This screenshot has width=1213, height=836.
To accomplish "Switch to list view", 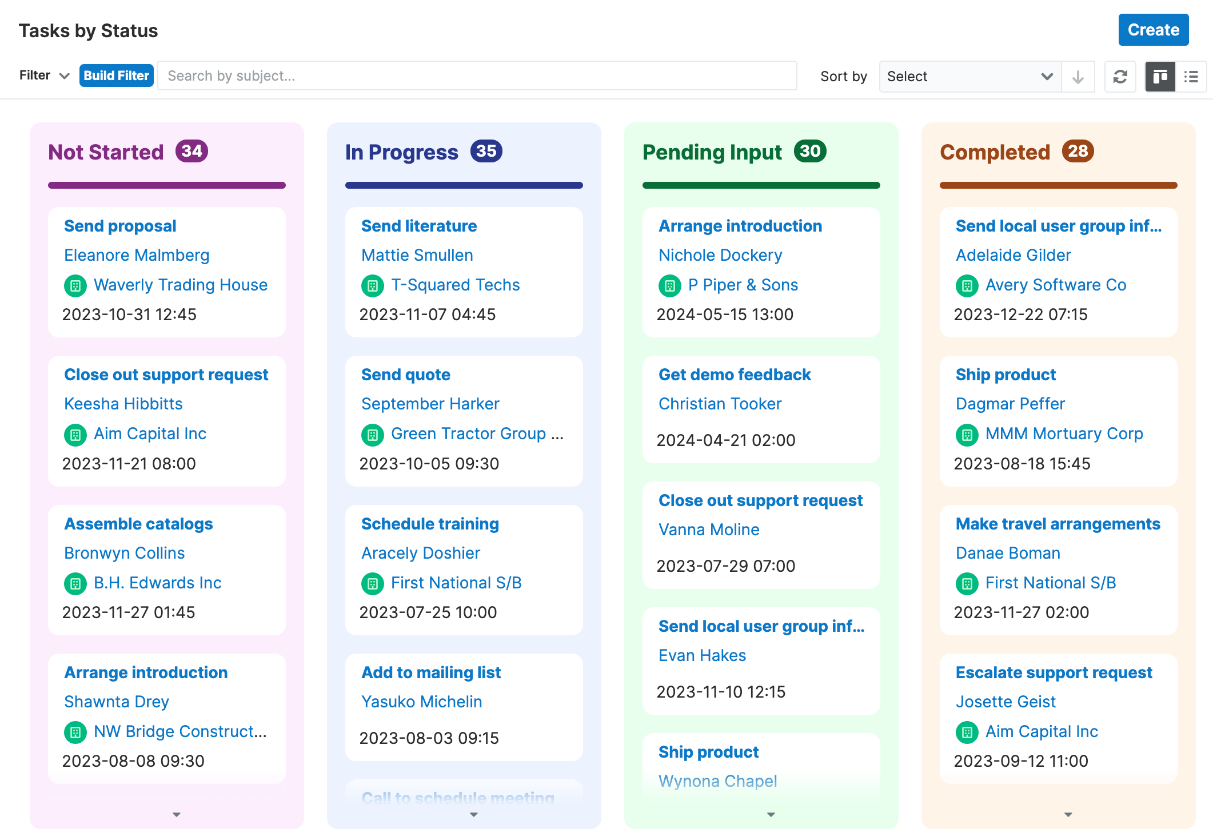I will click(1191, 76).
